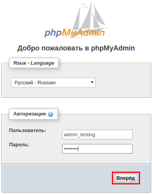
Task: Click the Добро пожаловать в phpMyAdmin heading
Action: [76, 48]
